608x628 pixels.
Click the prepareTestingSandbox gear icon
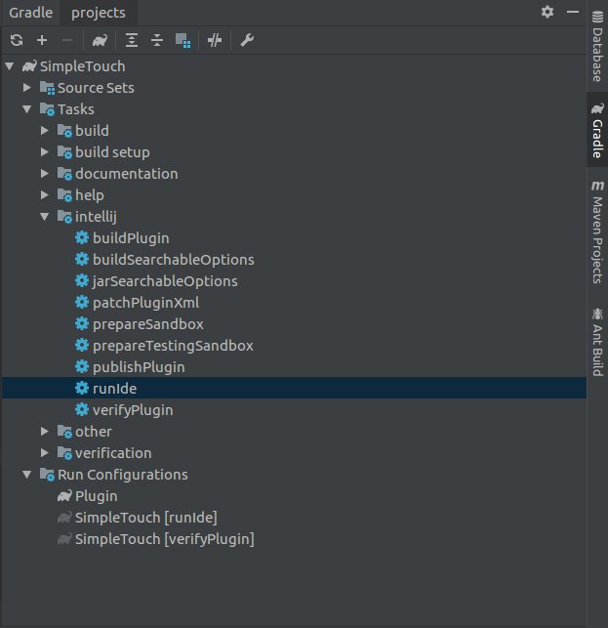[82, 345]
